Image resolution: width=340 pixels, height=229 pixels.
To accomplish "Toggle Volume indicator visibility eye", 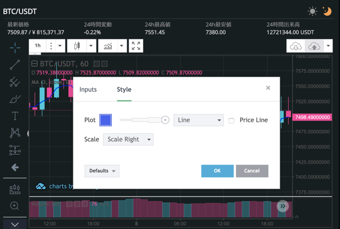I will (69, 204).
